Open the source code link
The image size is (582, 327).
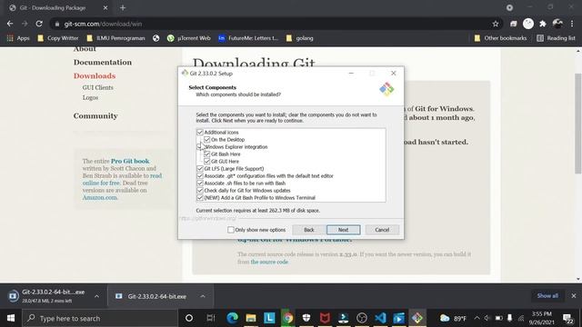[x=269, y=262]
